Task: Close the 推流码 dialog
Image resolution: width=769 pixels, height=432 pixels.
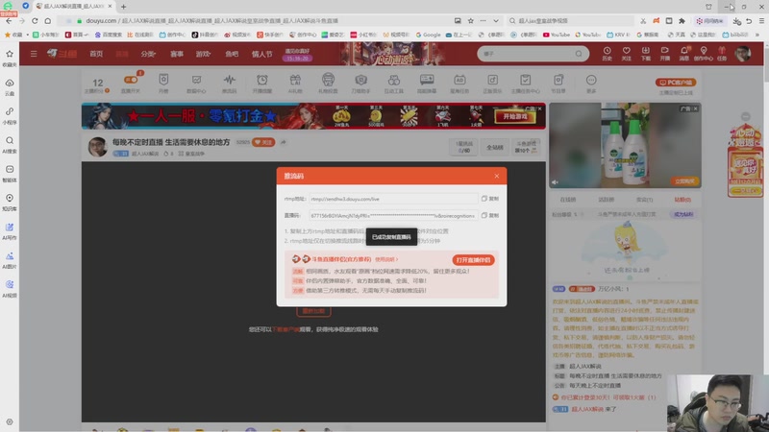Action: (496, 176)
